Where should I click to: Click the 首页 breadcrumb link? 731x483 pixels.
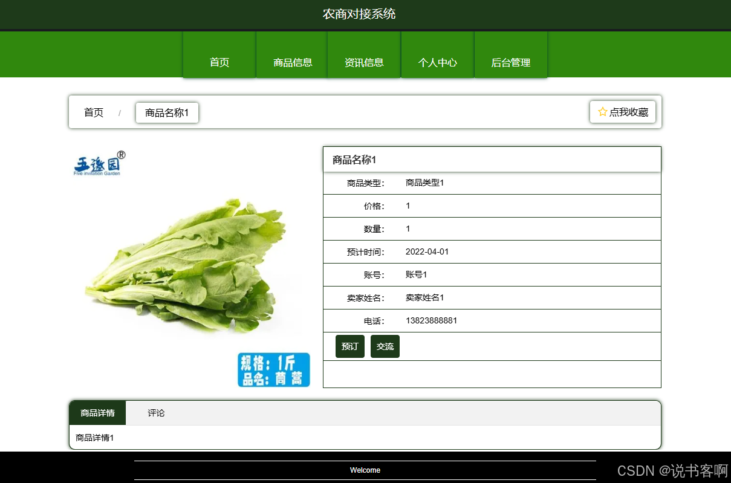[94, 112]
